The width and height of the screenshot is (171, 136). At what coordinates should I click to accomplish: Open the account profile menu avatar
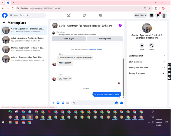point(164,16)
